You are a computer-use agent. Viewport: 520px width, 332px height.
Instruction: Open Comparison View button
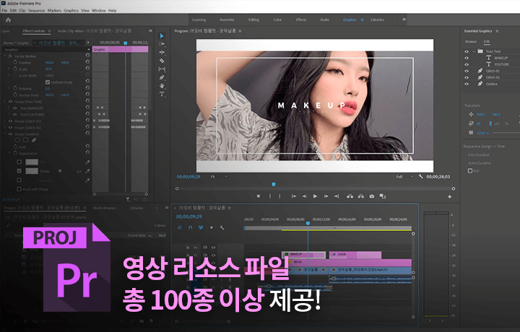point(382,196)
